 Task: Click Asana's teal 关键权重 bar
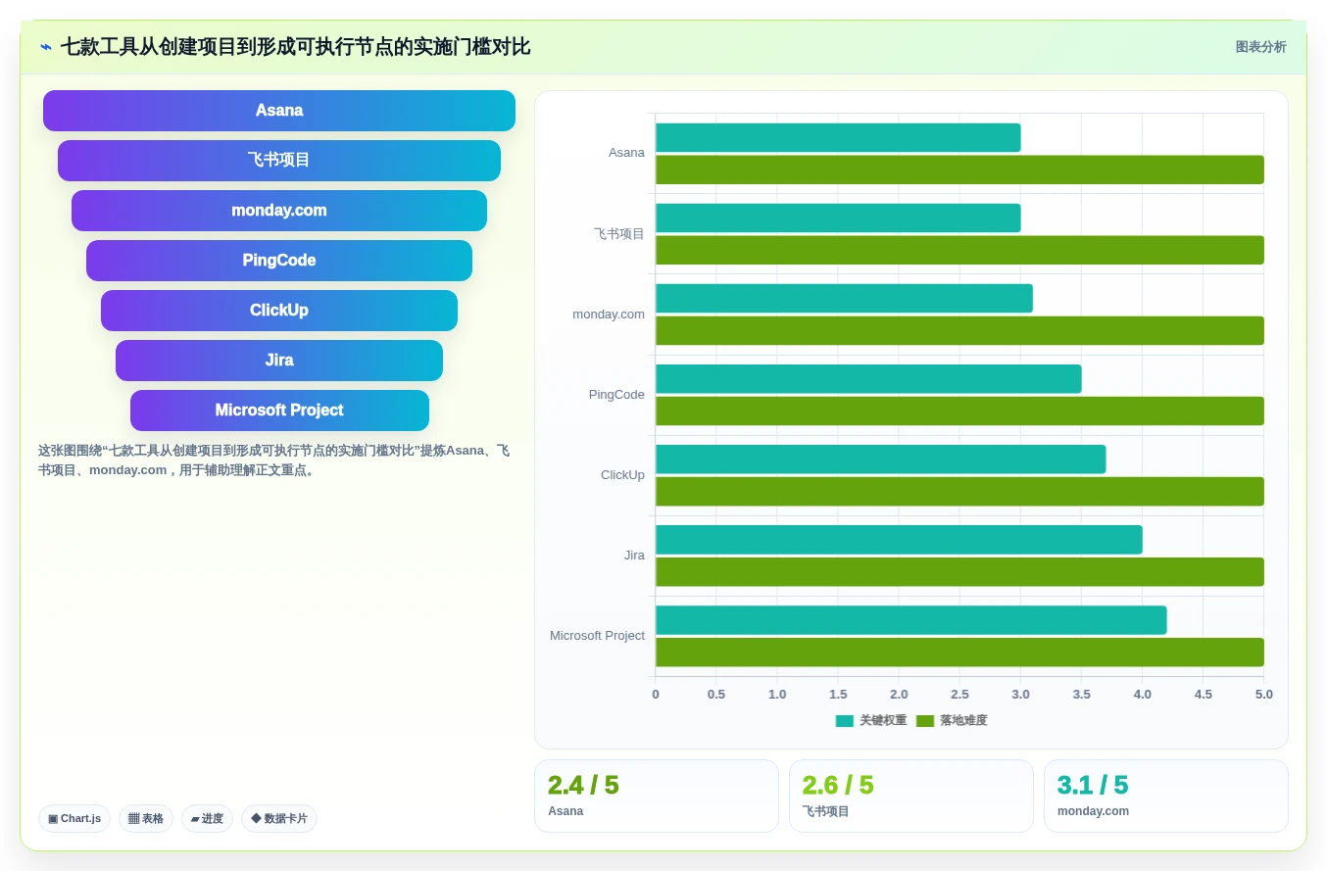tap(838, 137)
